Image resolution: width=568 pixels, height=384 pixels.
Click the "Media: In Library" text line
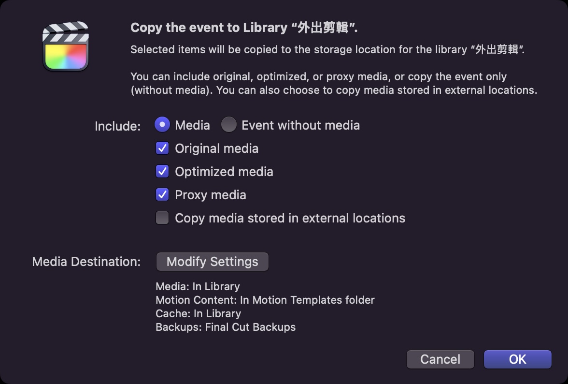click(198, 287)
